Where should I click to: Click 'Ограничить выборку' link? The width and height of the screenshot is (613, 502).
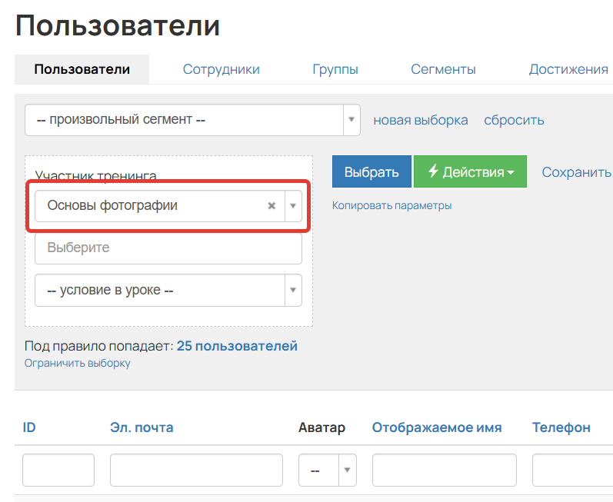click(x=78, y=363)
